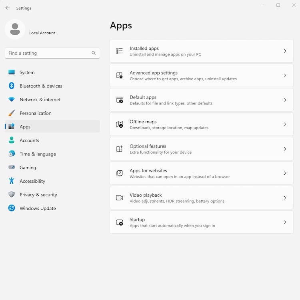Click "Downloads, storage location, map updates" text
Screen dimensions: 300x300
pos(169,128)
